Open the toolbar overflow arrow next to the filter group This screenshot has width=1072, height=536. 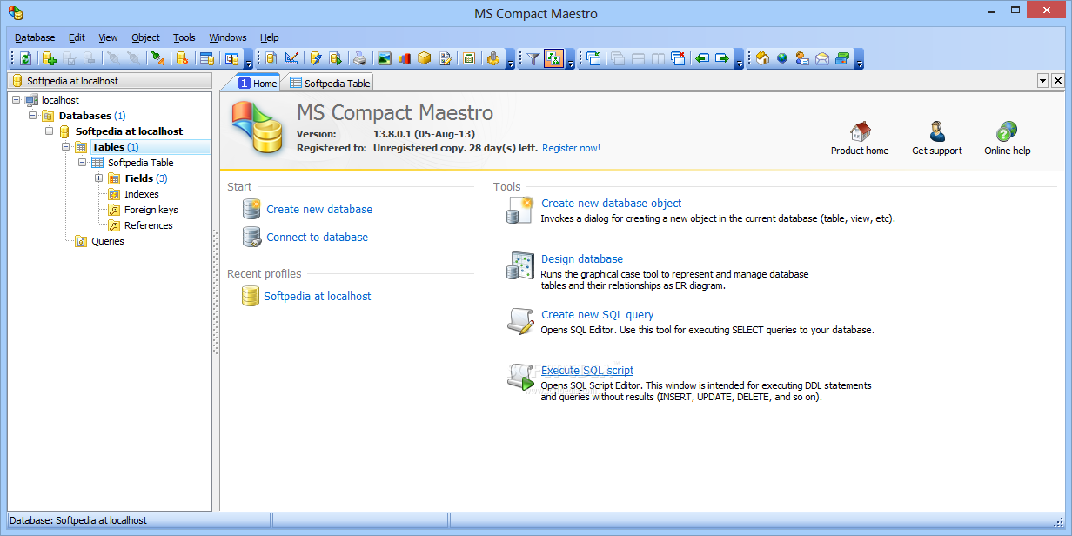(571, 59)
